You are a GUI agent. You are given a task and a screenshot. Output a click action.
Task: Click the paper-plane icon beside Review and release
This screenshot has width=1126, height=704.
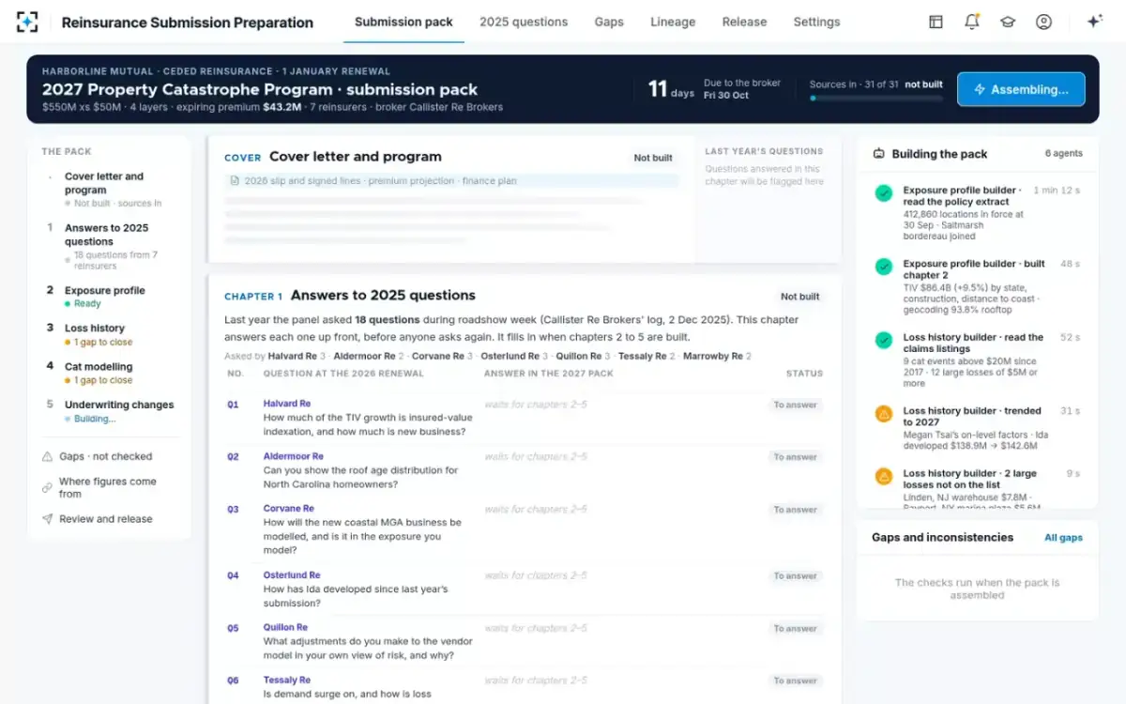47,519
